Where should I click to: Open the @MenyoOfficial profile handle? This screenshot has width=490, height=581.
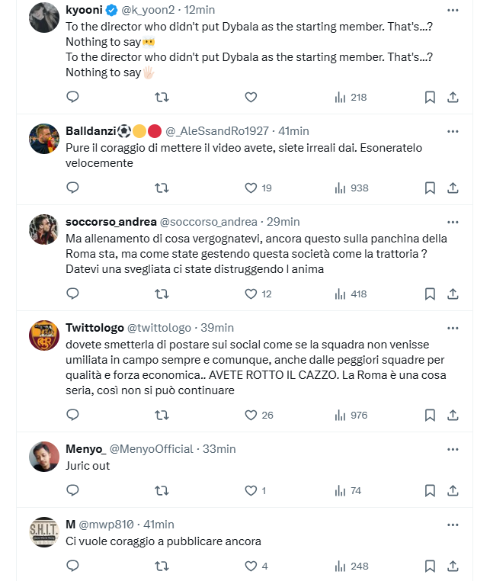152,449
